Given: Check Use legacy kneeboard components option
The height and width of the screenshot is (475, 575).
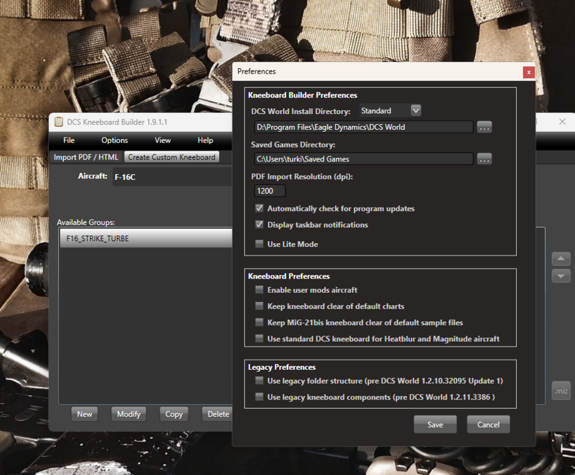Looking at the screenshot, I should (259, 396).
